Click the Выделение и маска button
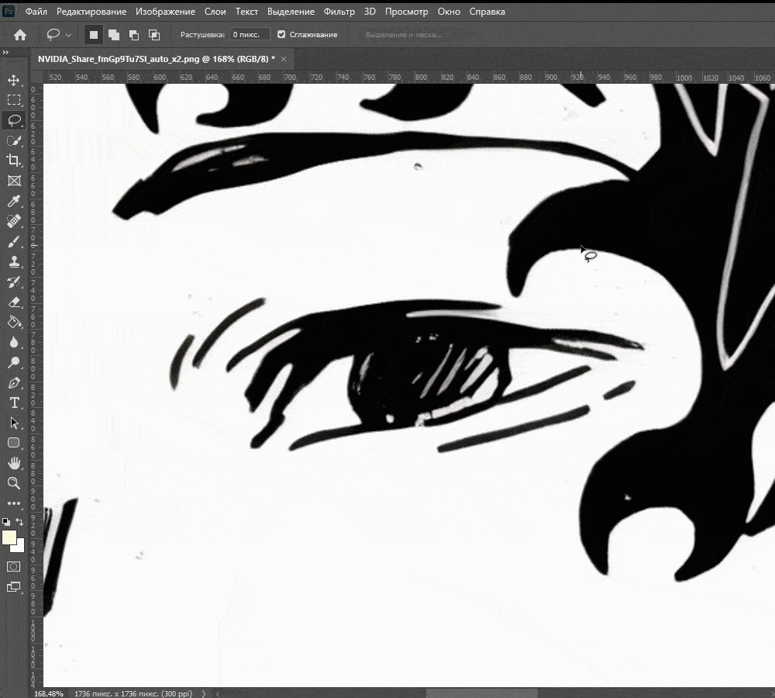 (404, 35)
